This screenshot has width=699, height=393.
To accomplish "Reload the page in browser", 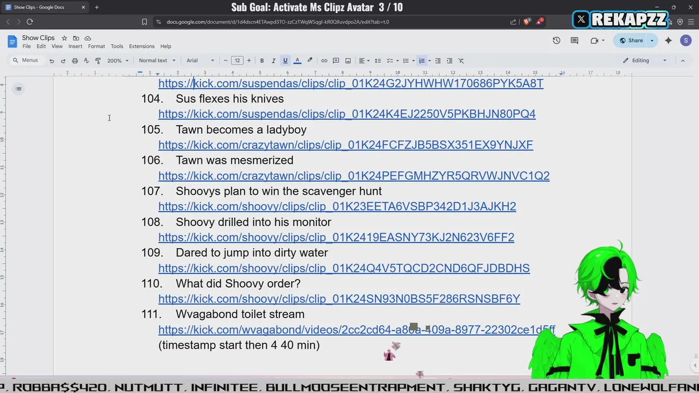I will tap(29, 22).
